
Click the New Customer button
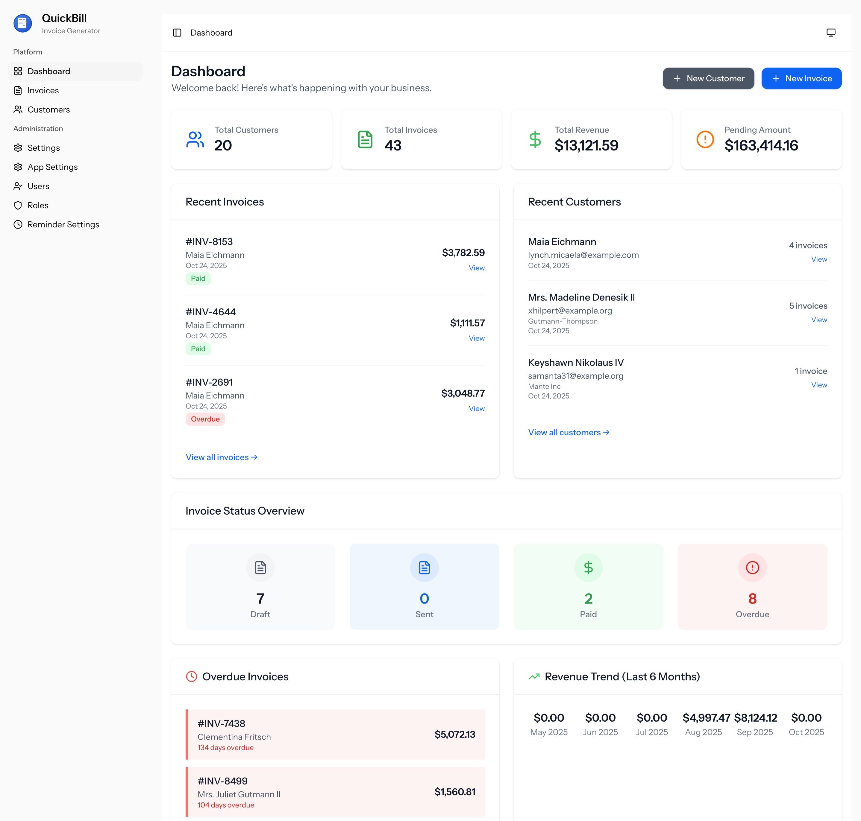pos(708,79)
